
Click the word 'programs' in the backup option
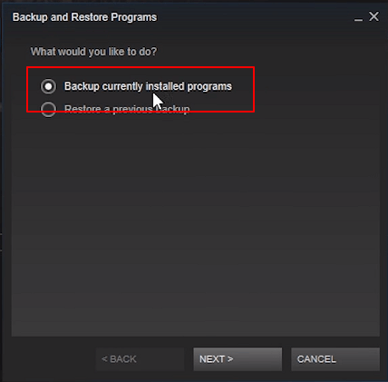coord(209,87)
